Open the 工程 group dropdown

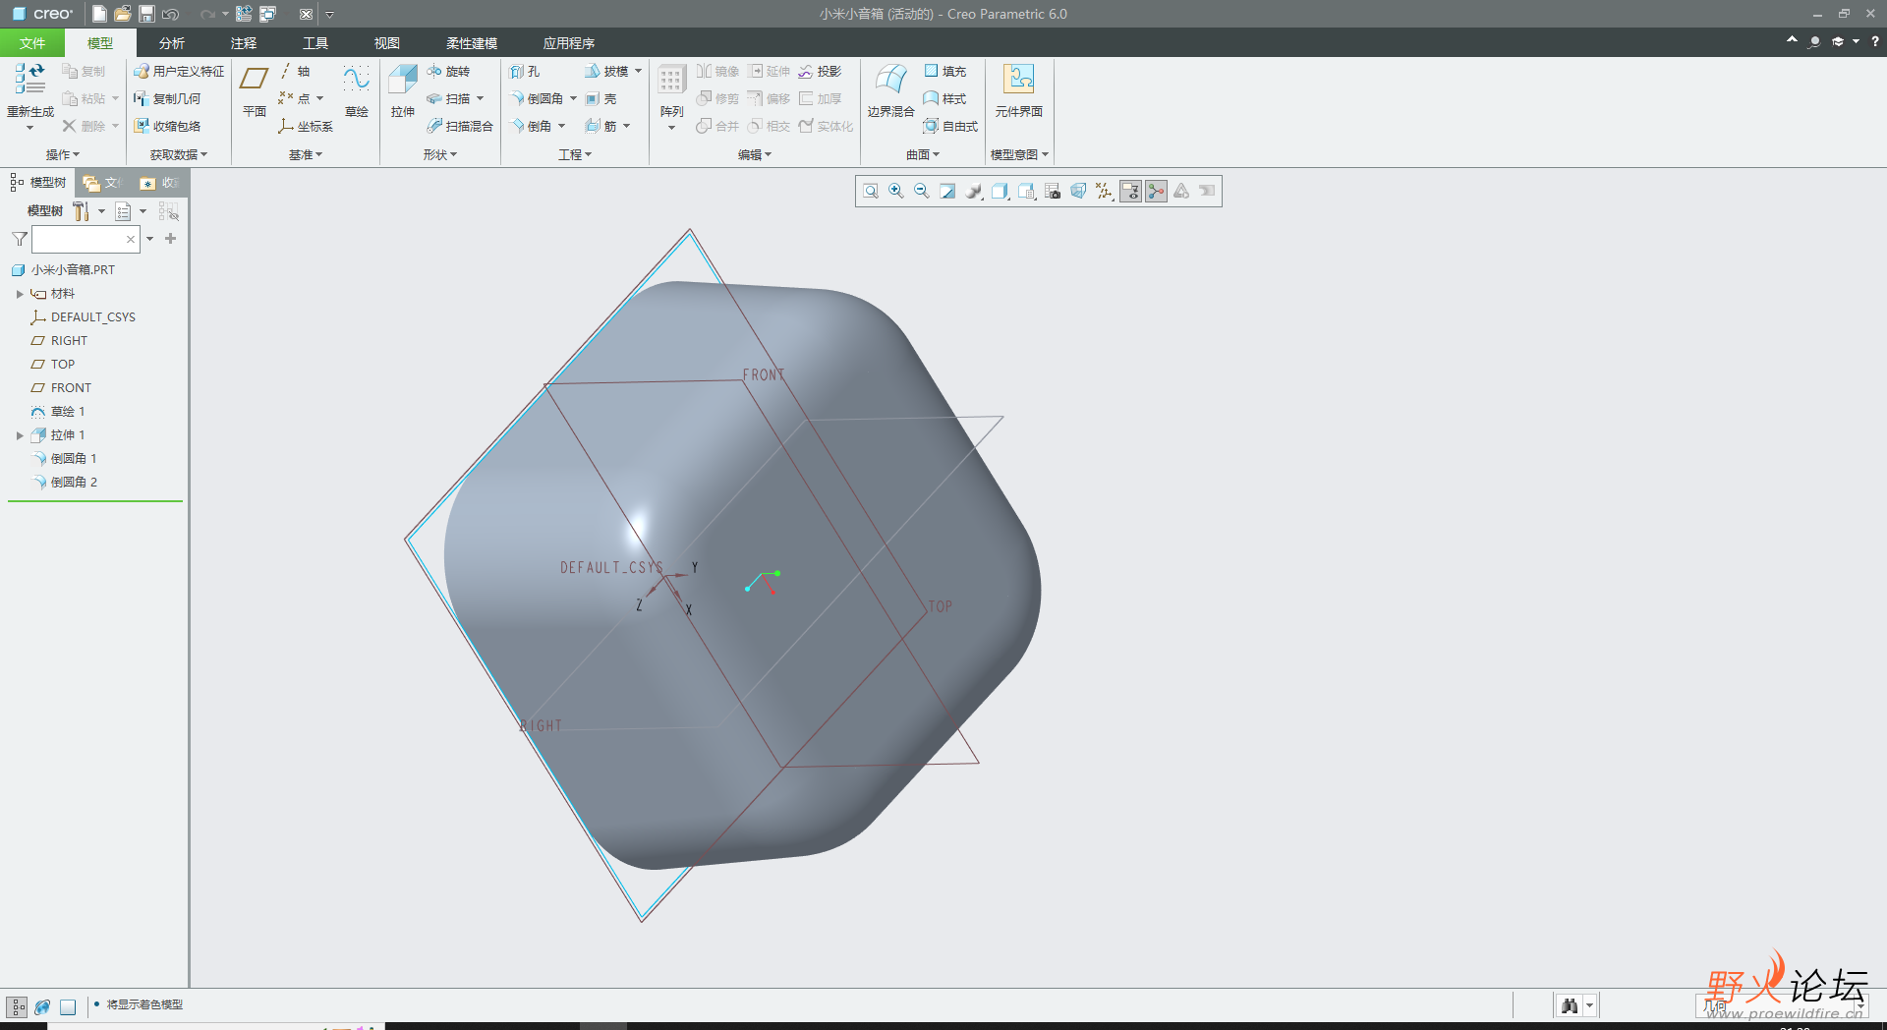point(575,154)
